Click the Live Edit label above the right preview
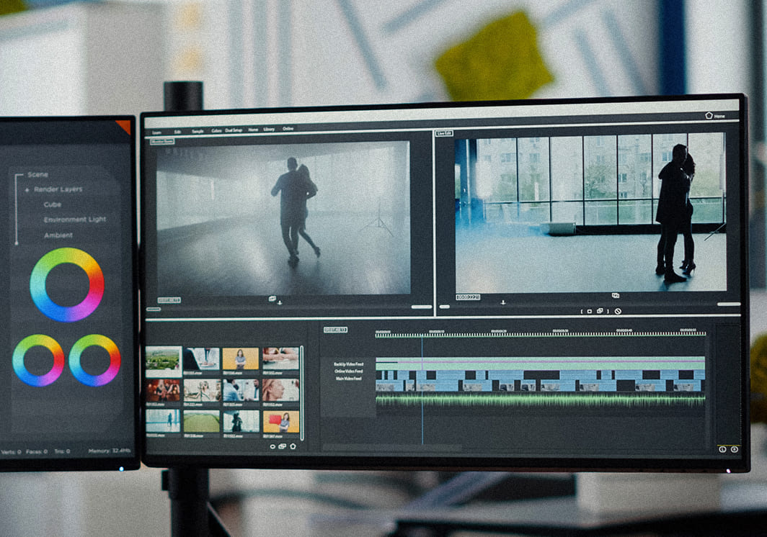 444,133
